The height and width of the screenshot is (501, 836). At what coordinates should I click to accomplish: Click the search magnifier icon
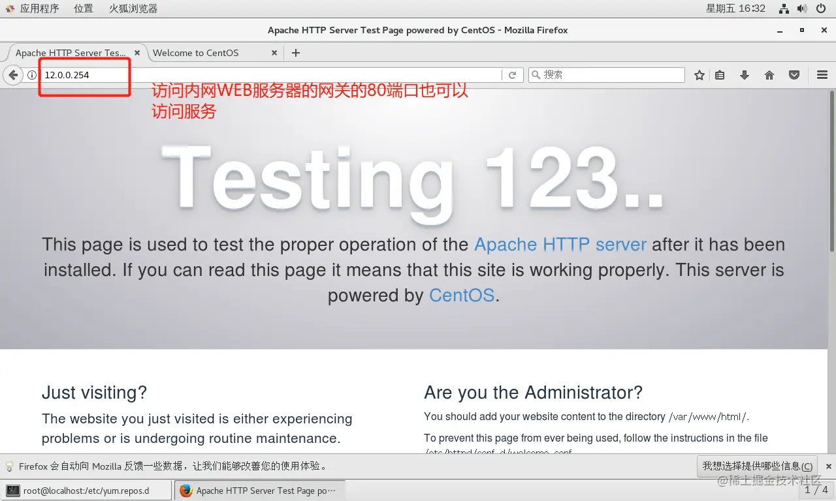click(536, 75)
